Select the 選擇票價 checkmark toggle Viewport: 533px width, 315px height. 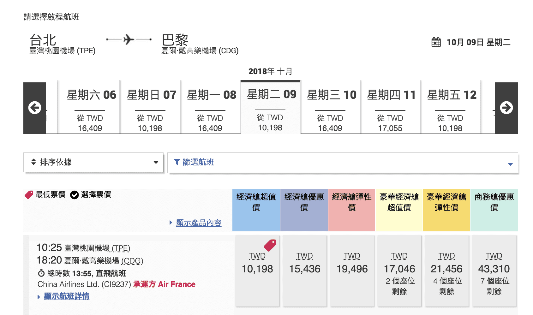[75, 195]
